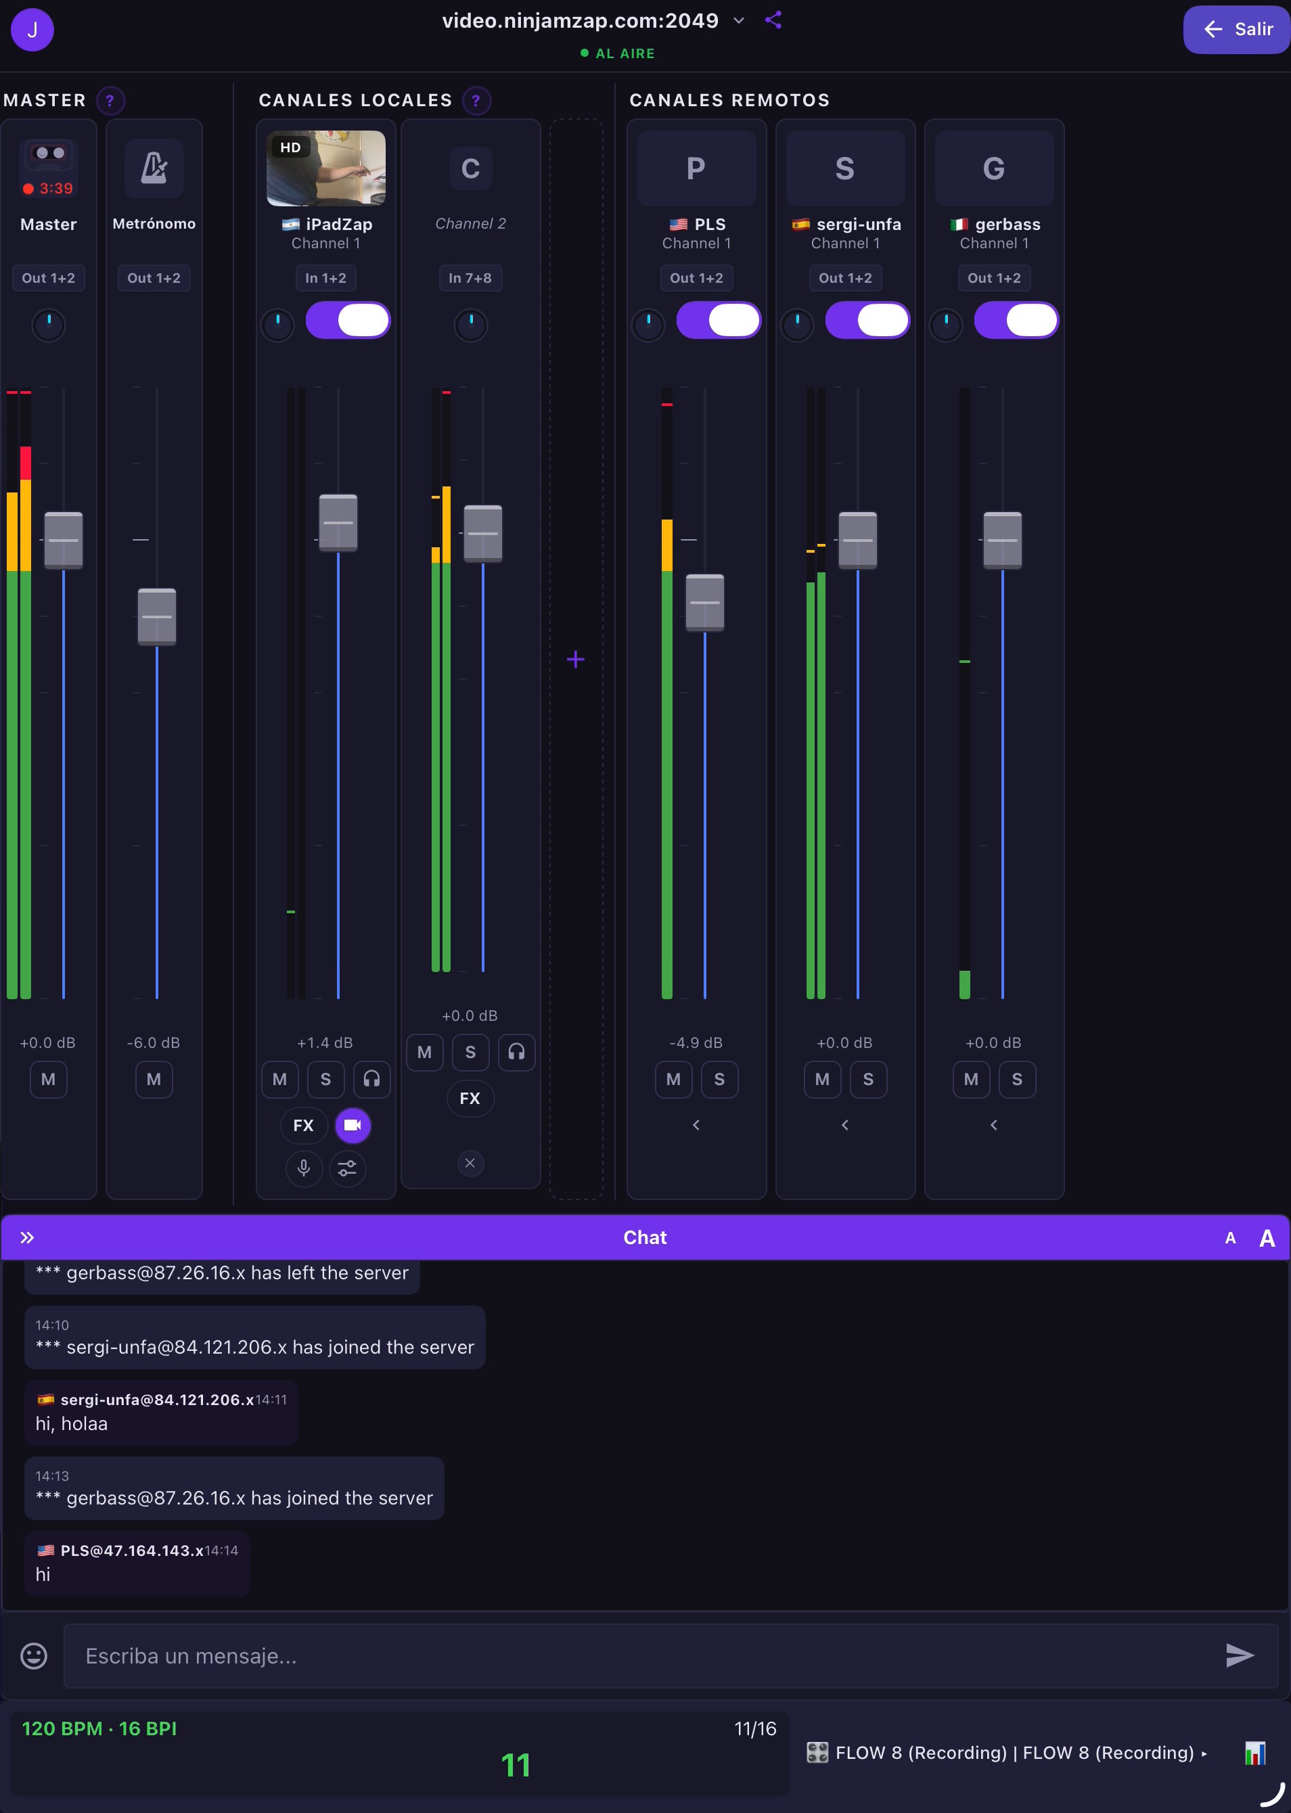Expand gerbass channel chevron
Viewport: 1291px width, 1813px height.
pyautogui.click(x=994, y=1126)
